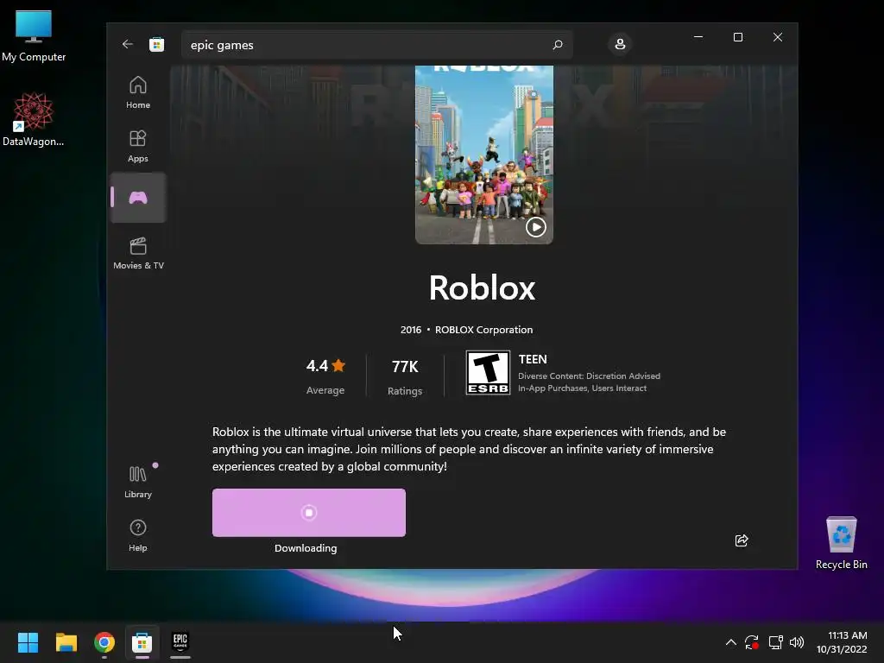Click the sync update tray icon
The height and width of the screenshot is (663, 884).
[x=752, y=642]
